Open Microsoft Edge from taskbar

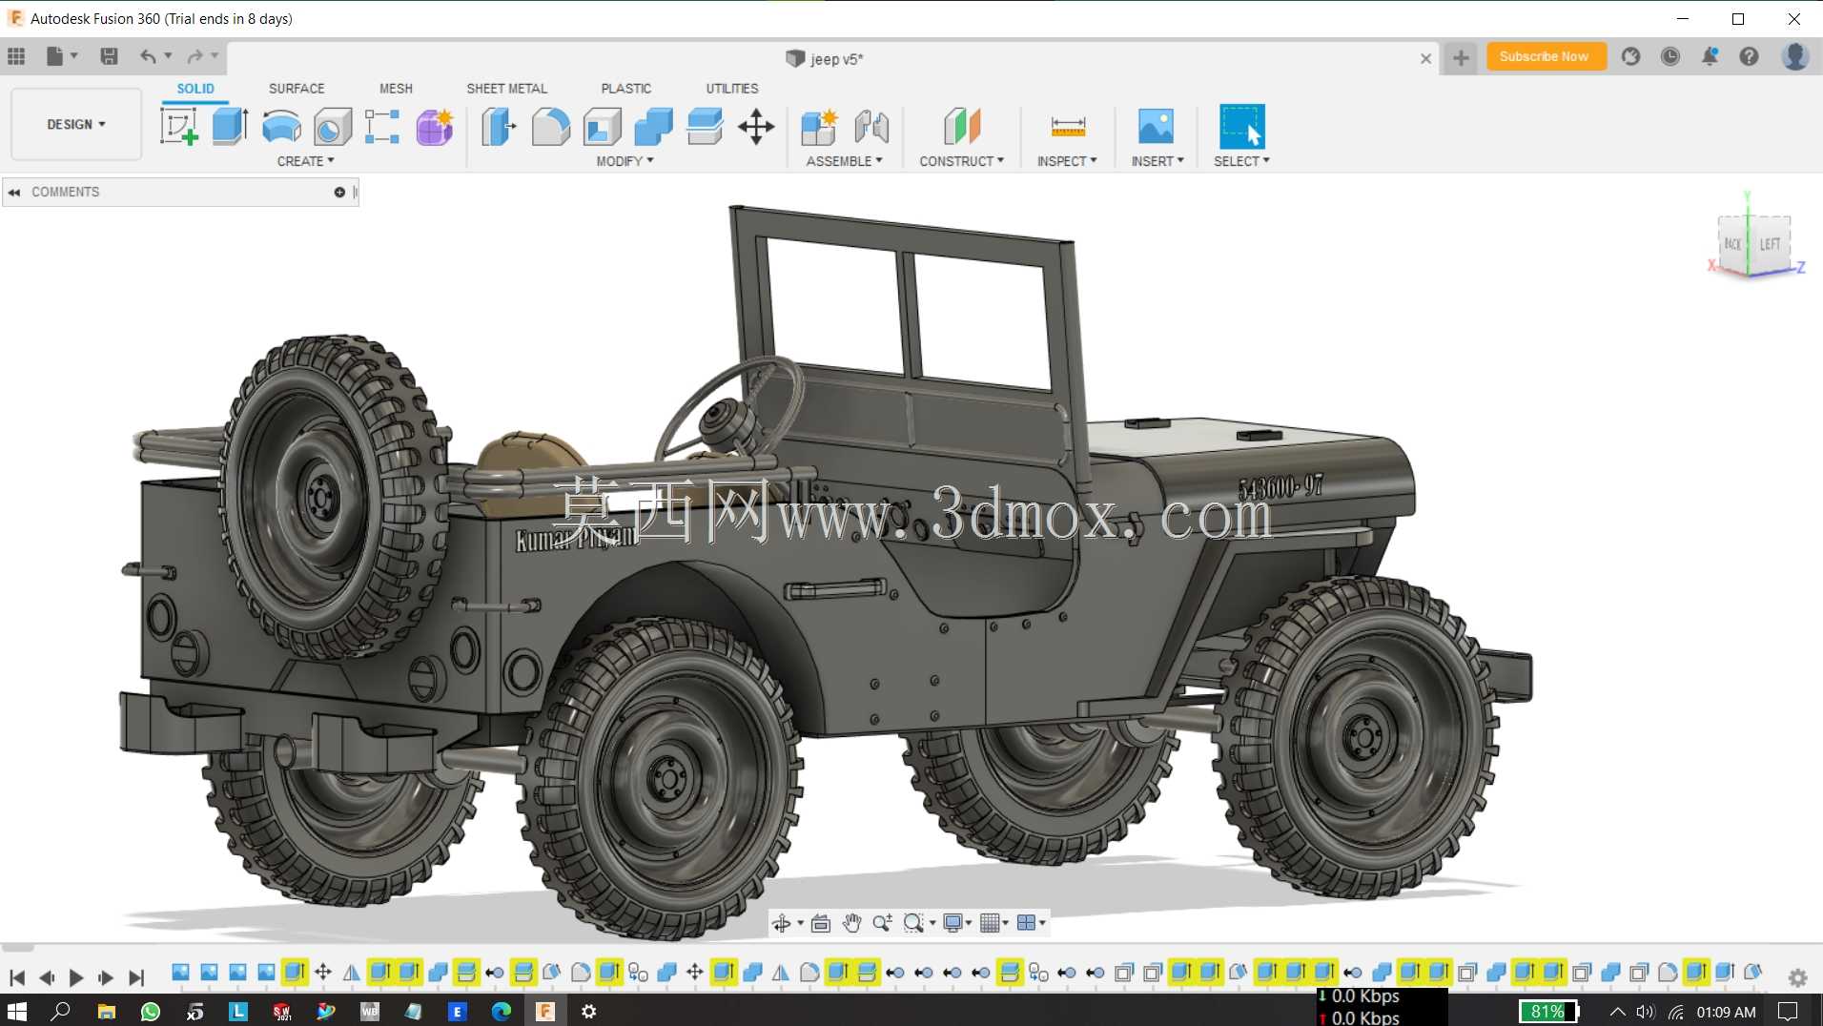502,1011
